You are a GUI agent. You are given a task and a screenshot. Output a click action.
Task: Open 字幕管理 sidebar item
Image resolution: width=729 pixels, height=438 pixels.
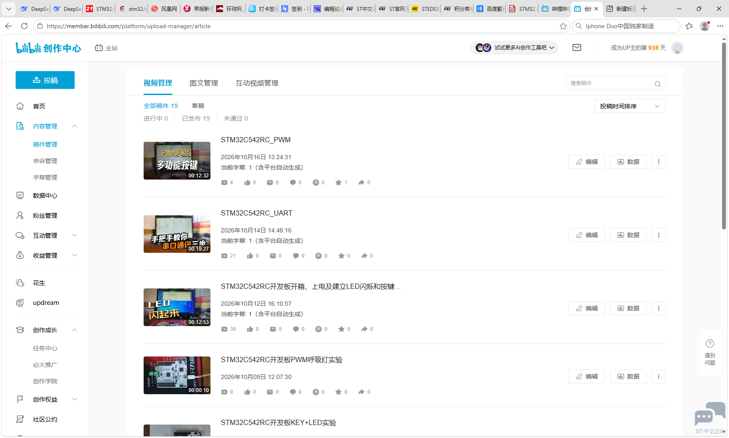pos(45,177)
